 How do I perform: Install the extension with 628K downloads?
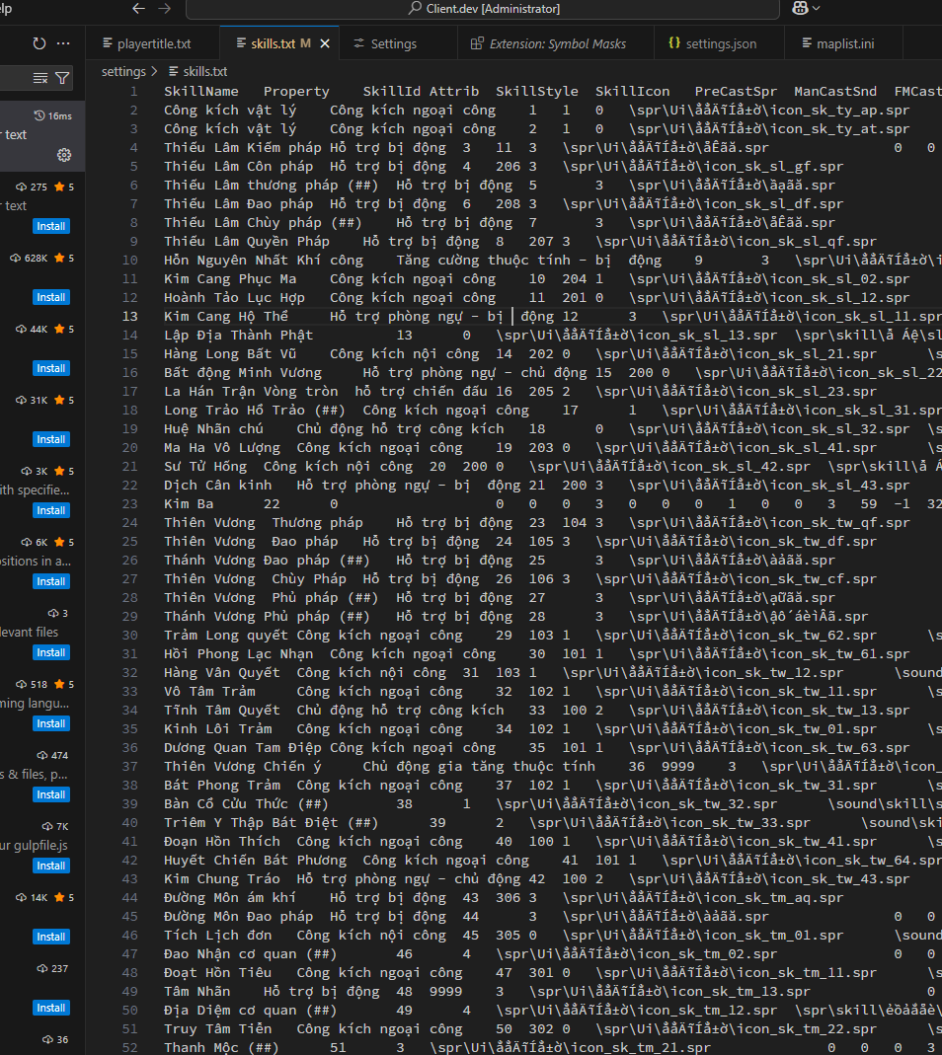click(51, 297)
